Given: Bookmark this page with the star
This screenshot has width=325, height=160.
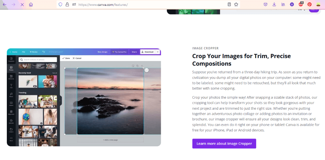Looking at the screenshot, I should 236,4.
